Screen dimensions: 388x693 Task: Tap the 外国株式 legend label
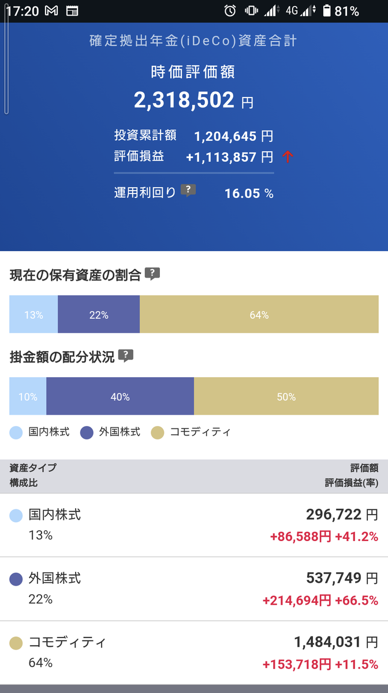120,432
